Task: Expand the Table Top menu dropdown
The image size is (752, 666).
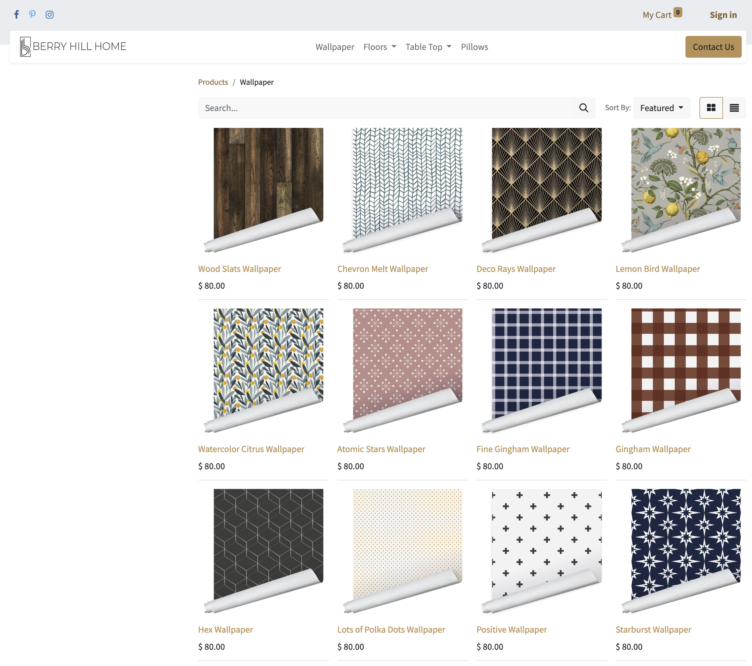Action: click(428, 47)
